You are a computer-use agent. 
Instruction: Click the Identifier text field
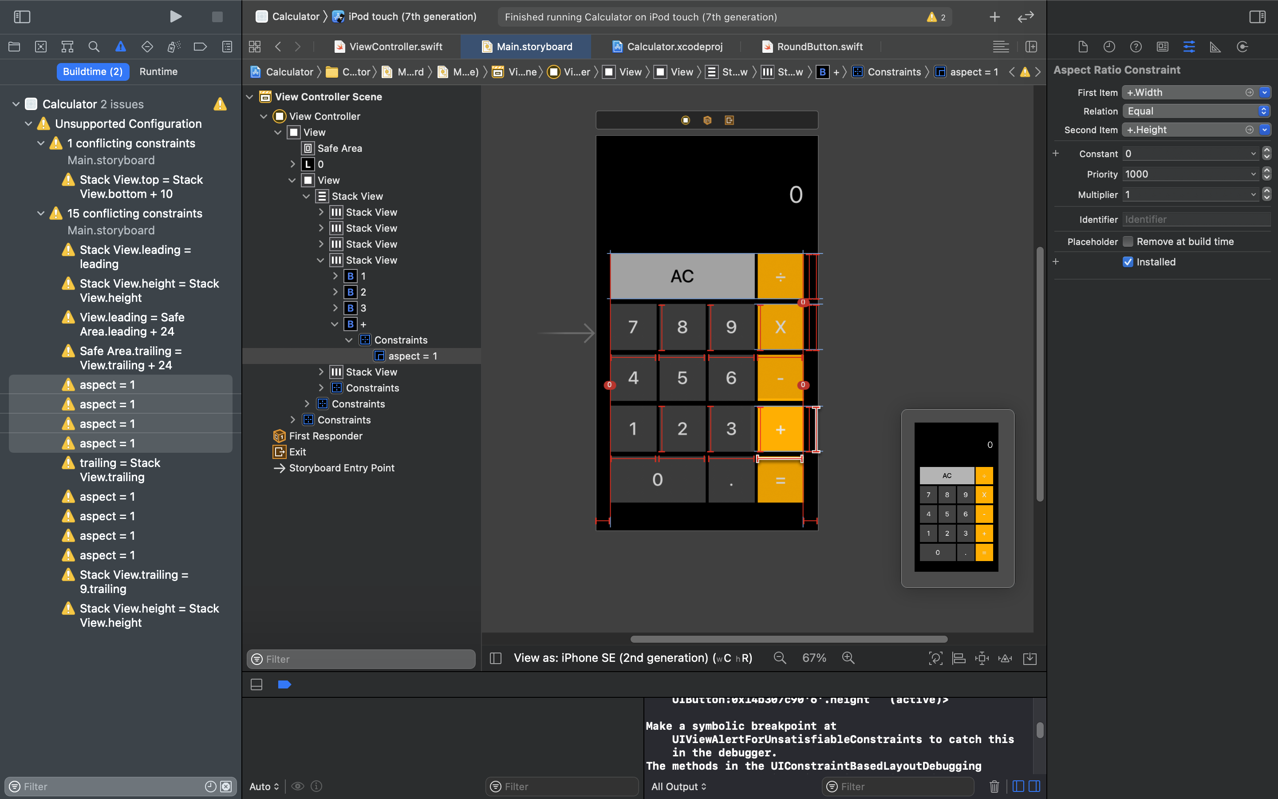pos(1195,219)
